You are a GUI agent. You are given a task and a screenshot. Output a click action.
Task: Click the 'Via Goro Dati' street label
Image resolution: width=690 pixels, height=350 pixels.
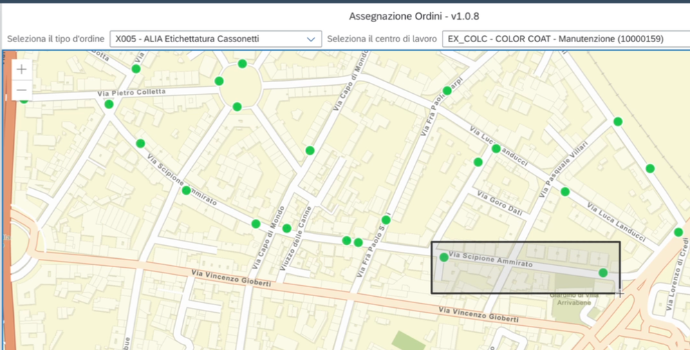500,203
